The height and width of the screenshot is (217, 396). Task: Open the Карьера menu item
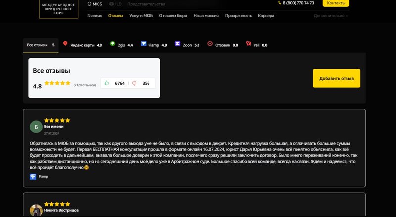(x=266, y=16)
